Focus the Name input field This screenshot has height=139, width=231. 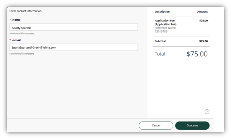(73, 27)
